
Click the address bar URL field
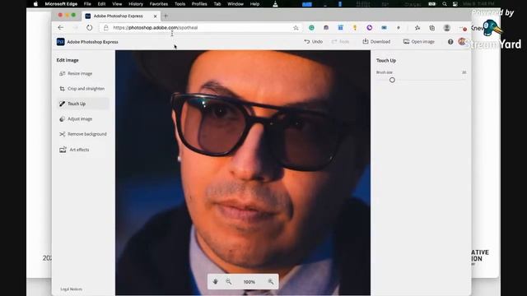(x=201, y=27)
